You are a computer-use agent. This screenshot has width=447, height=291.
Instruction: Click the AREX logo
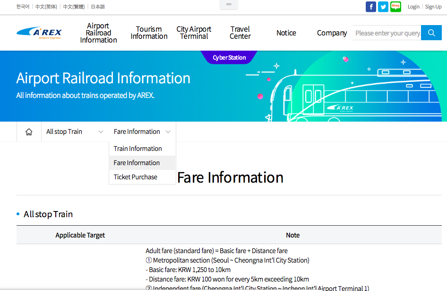pos(40,33)
